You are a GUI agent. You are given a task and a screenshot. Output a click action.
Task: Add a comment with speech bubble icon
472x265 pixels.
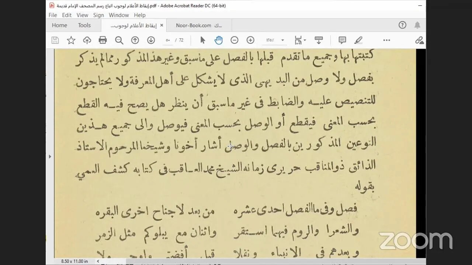point(342,40)
